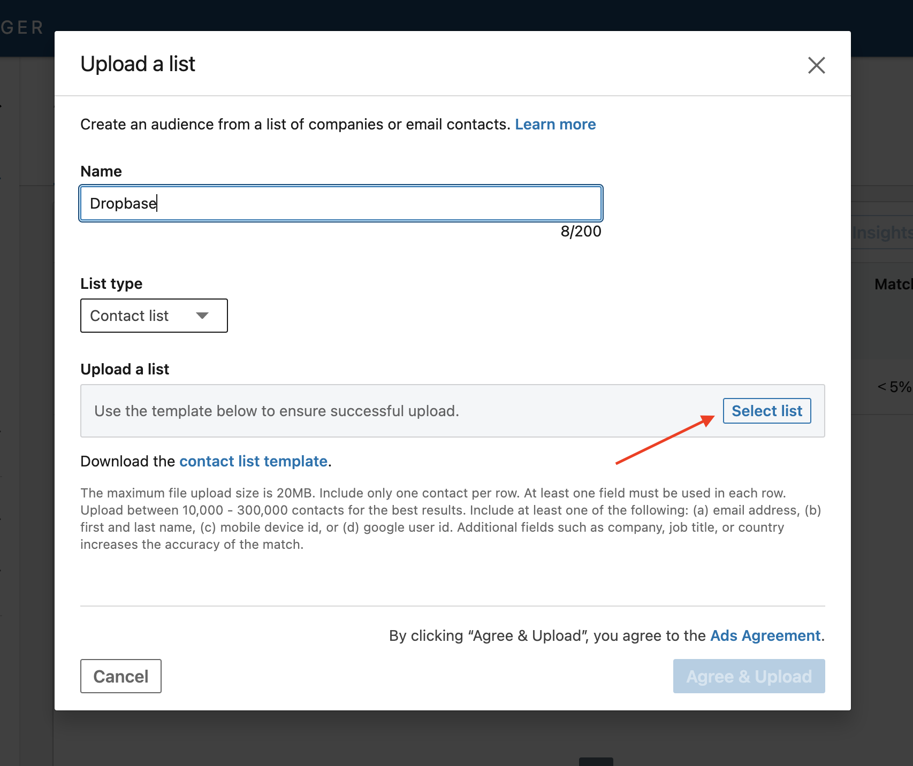
Task: Click the Upload a list dialog title
Action: click(x=138, y=64)
